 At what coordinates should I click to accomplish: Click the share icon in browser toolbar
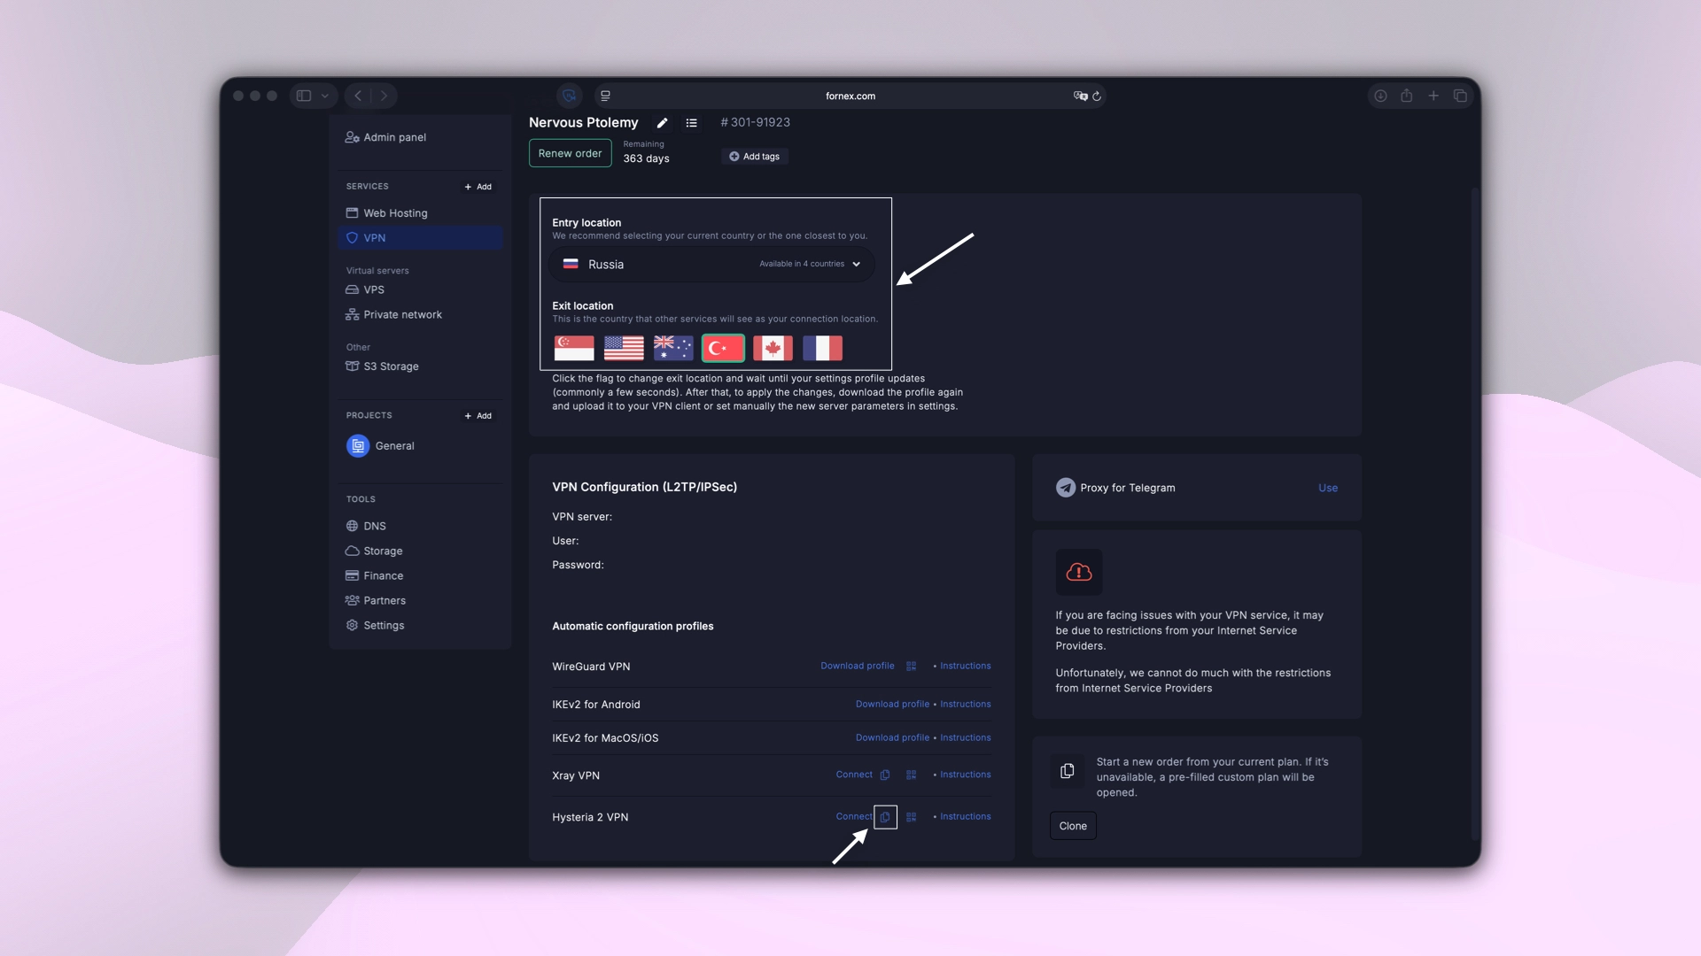(1407, 96)
